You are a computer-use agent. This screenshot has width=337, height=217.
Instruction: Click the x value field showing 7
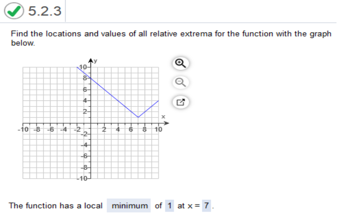206,206
